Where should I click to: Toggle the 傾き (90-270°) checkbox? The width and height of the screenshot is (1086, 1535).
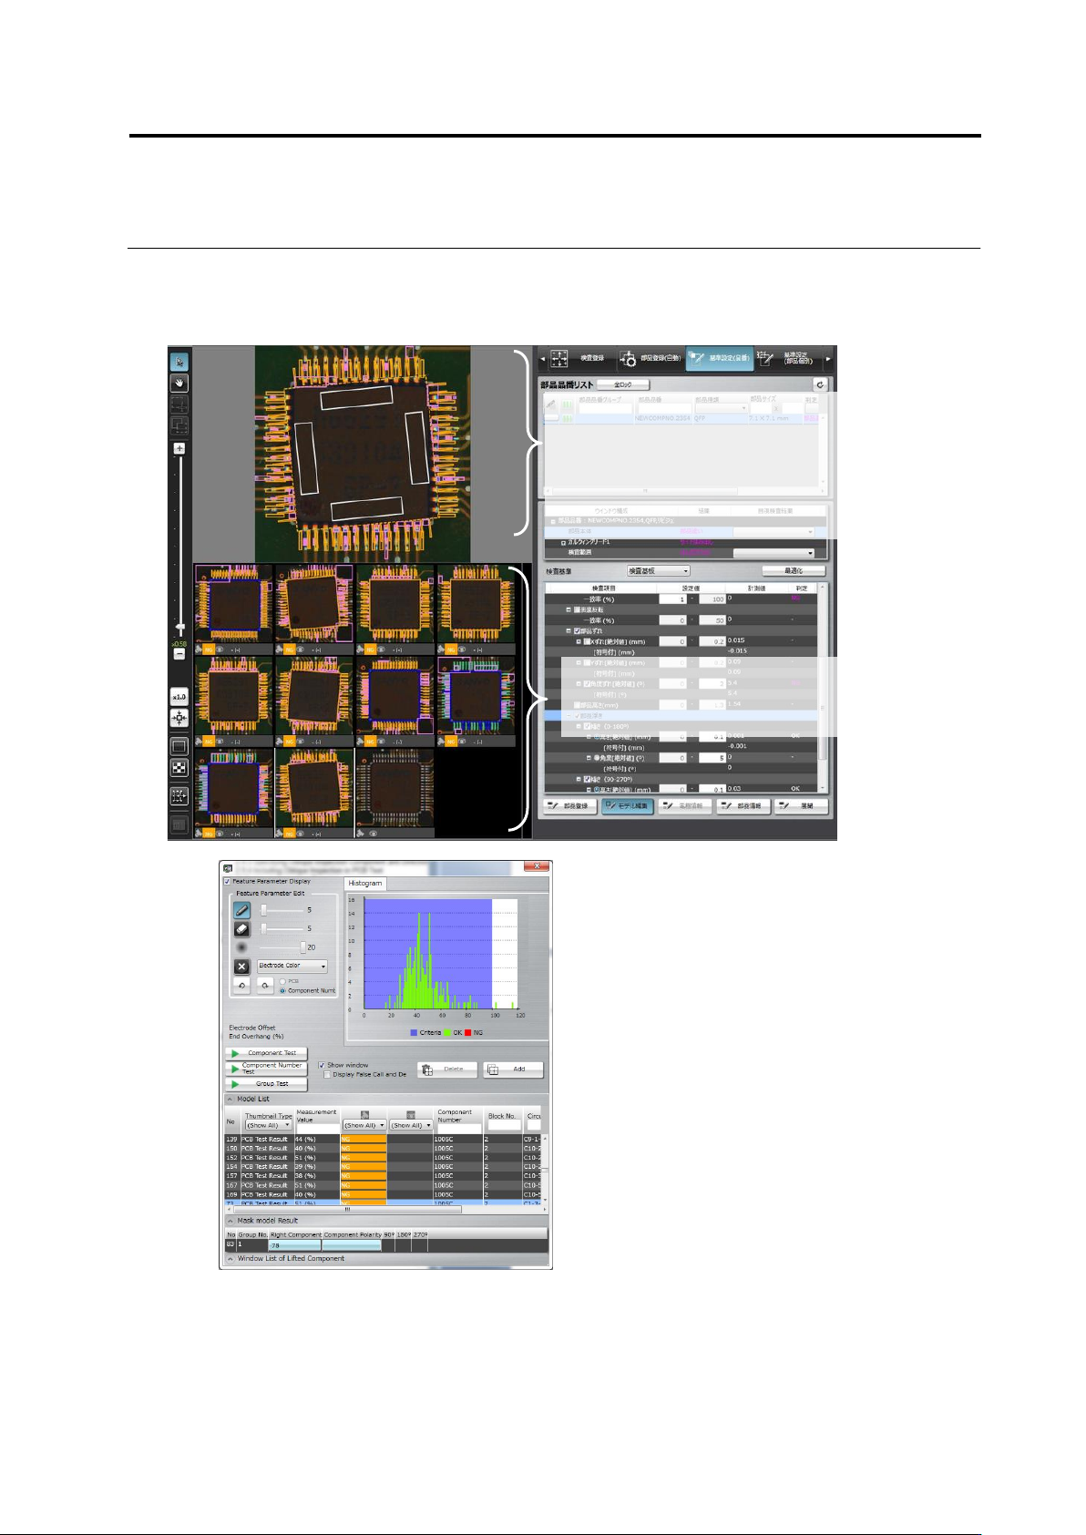588,780
